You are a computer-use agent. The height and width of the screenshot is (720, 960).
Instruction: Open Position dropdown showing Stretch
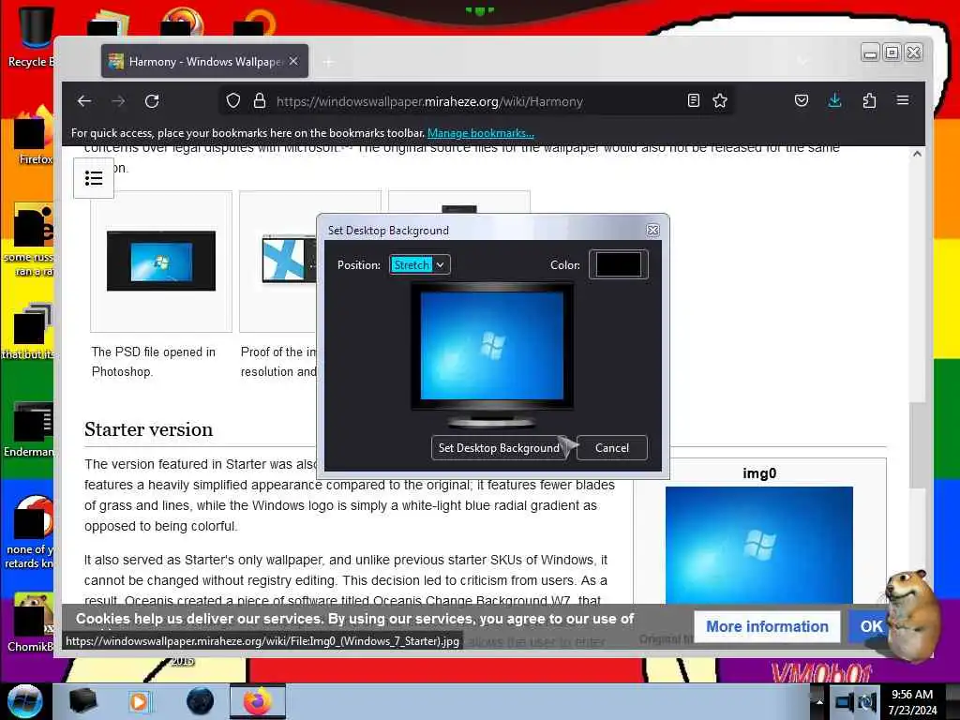[x=419, y=264]
